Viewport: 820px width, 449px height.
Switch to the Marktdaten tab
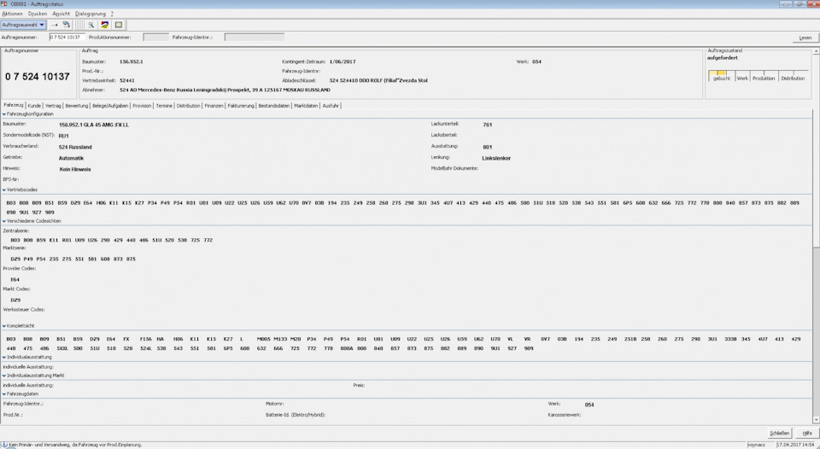[306, 106]
